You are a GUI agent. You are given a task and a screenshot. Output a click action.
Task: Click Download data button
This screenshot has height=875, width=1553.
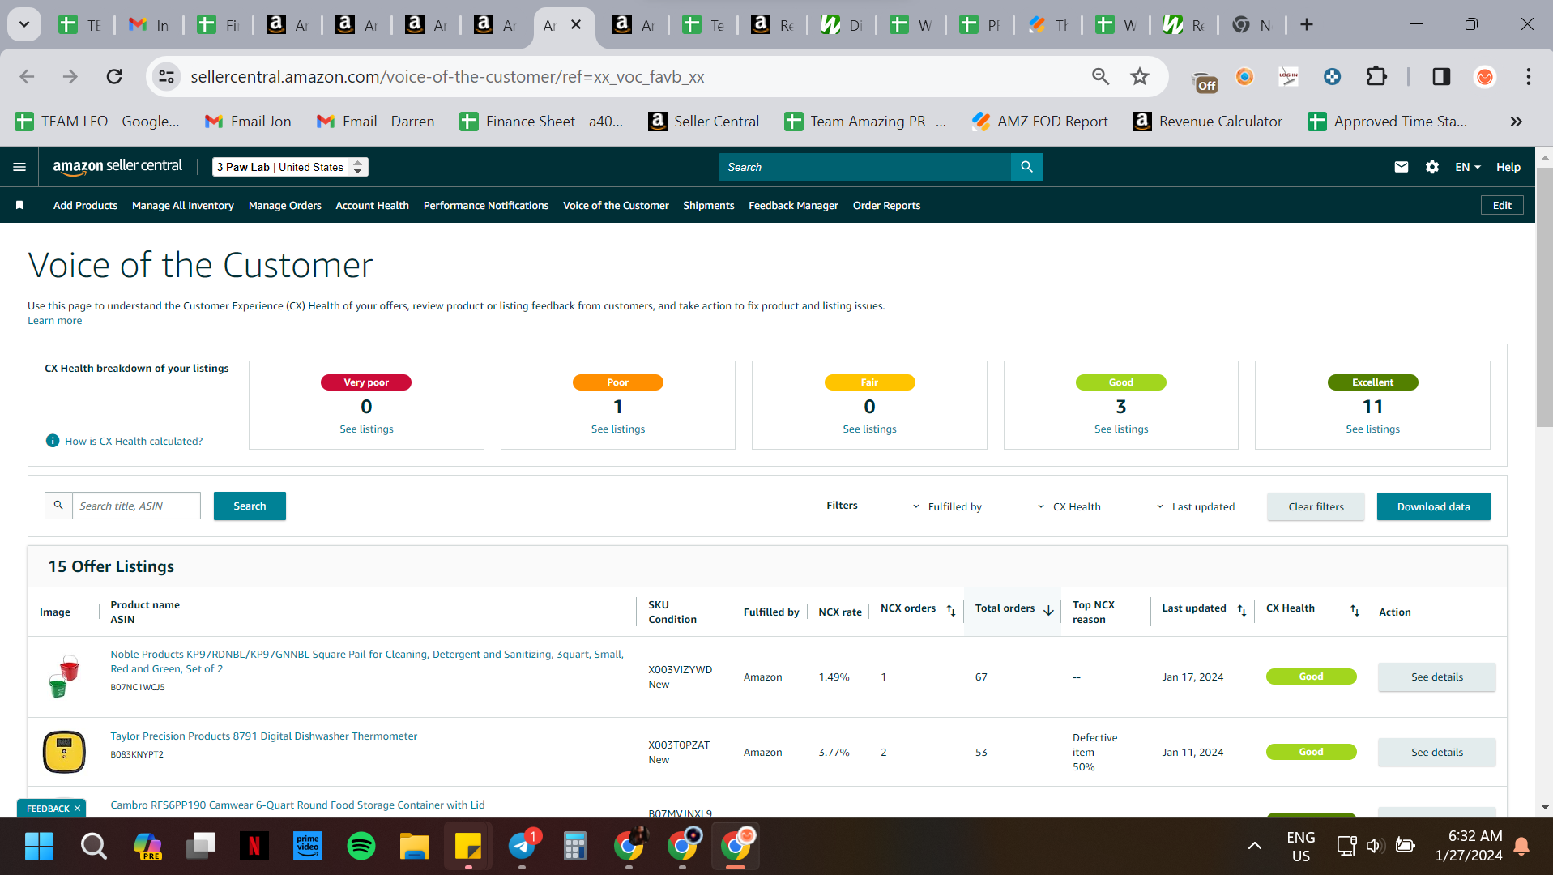(1433, 507)
